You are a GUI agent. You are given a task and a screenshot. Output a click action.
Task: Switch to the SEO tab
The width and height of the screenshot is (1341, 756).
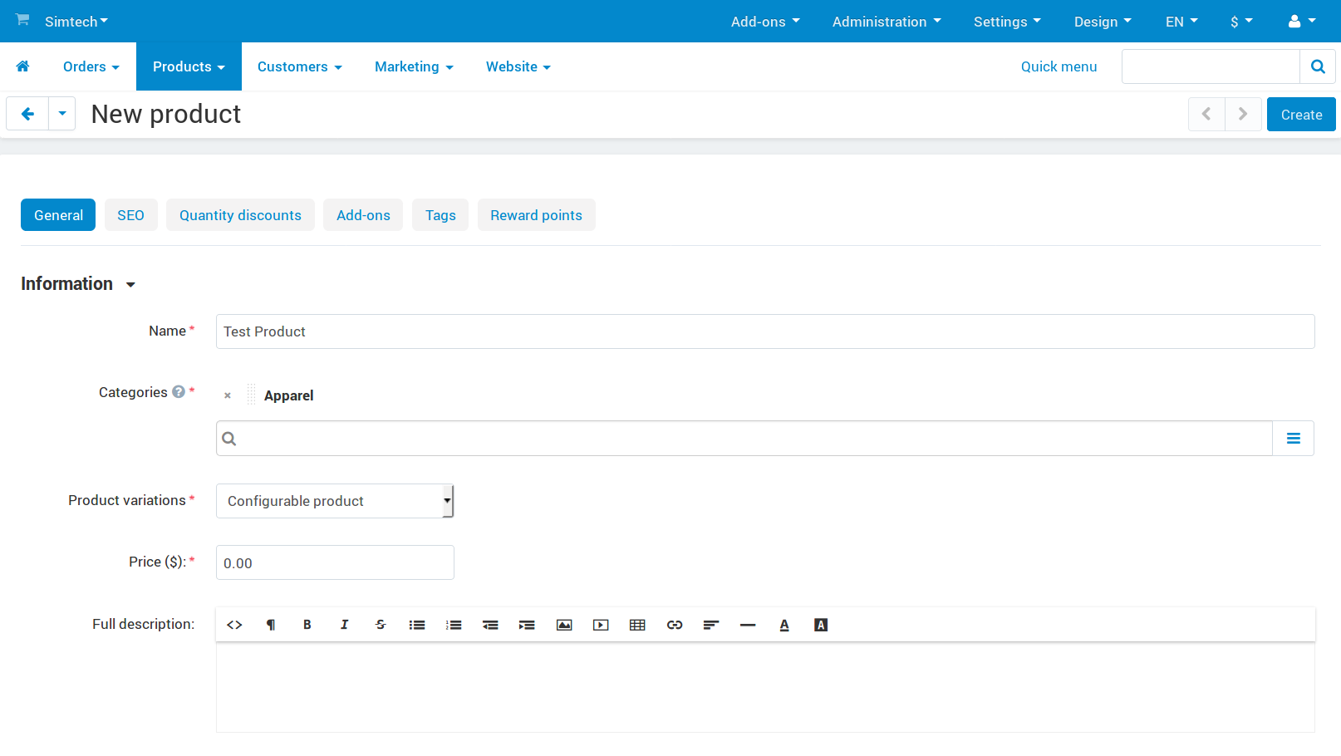130,215
